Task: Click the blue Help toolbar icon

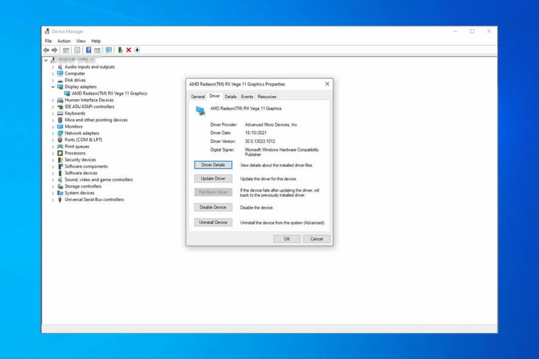Action: [x=89, y=51]
